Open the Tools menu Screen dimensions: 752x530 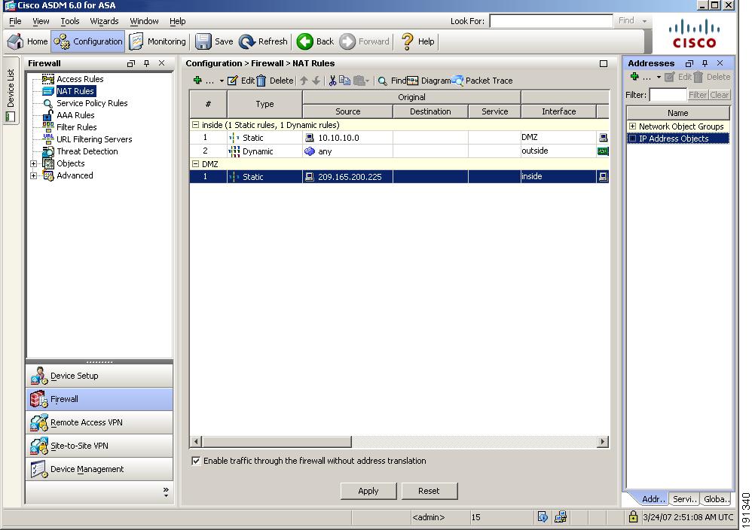click(x=70, y=21)
